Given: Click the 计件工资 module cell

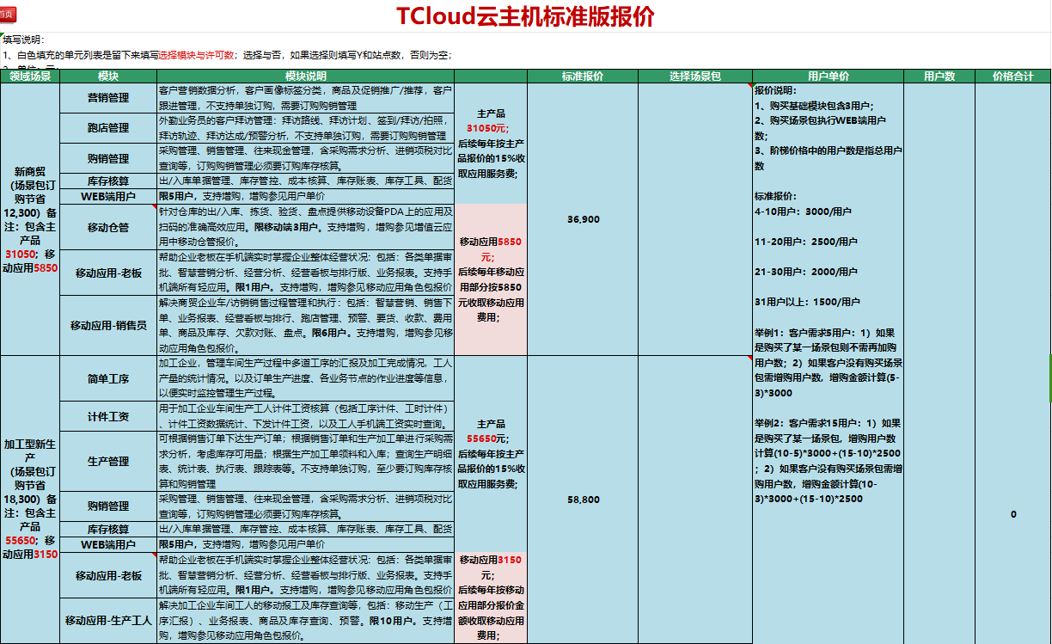Looking at the screenshot, I should point(108,417).
